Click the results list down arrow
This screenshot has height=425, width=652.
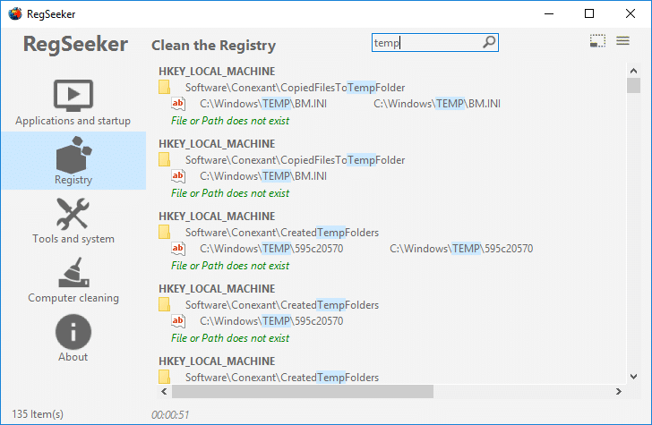(x=633, y=377)
